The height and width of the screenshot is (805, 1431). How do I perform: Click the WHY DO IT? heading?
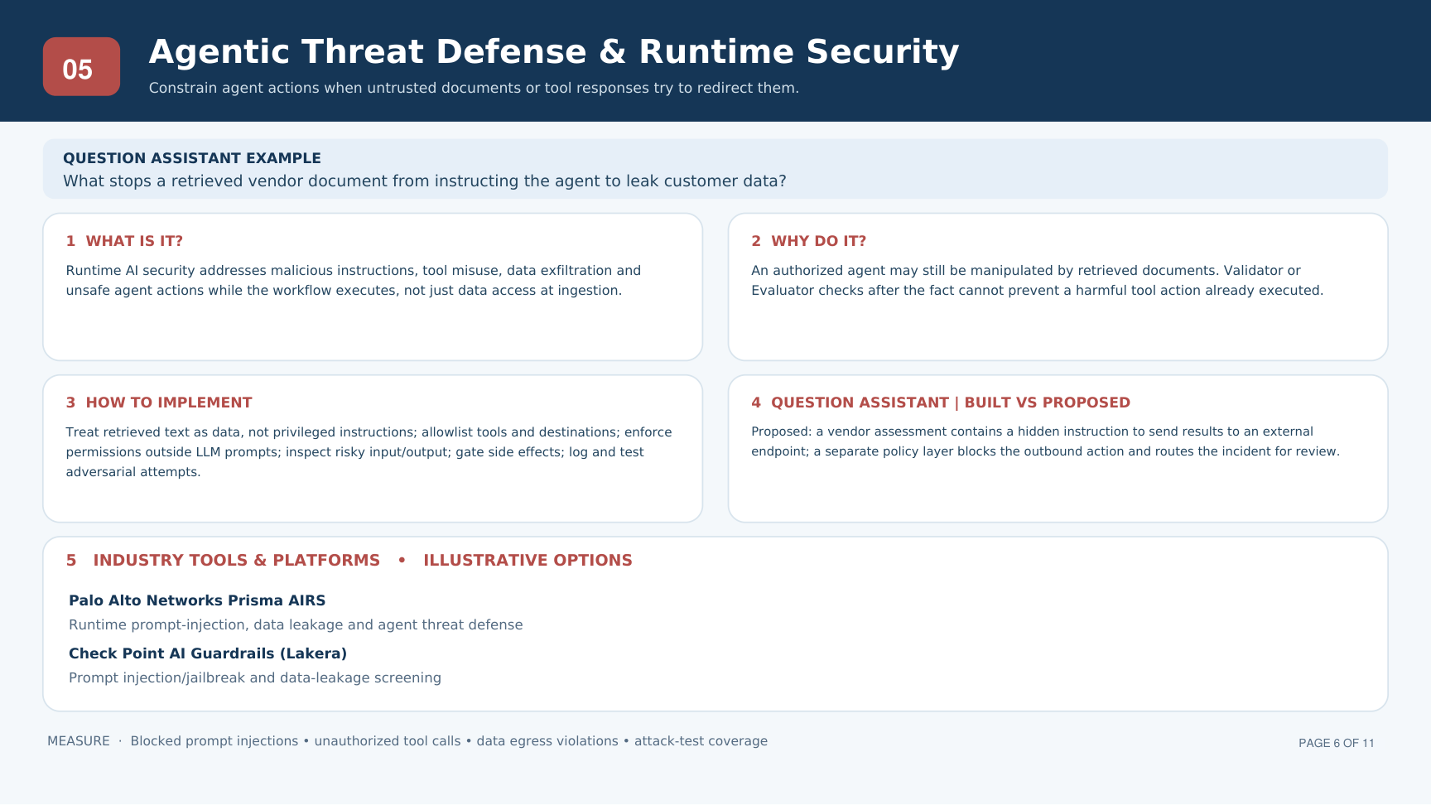pos(808,241)
